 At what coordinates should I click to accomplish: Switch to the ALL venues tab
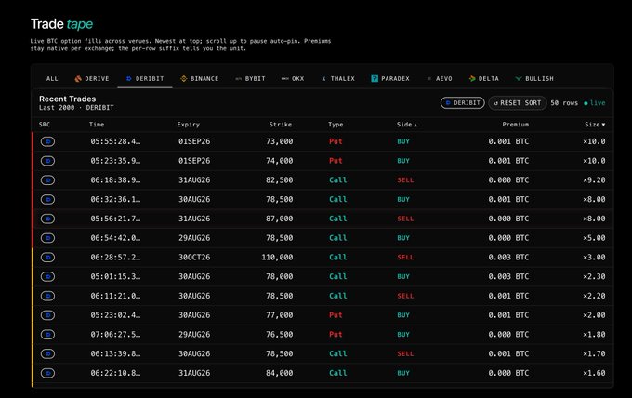(52, 79)
